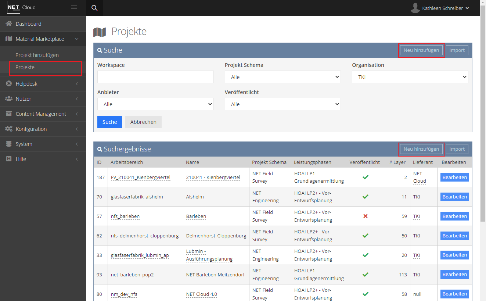Image resolution: width=486 pixels, height=301 pixels.
Task: Click Bearbeiten for Delmenhorst_Cloppenburg
Action: 455,236
